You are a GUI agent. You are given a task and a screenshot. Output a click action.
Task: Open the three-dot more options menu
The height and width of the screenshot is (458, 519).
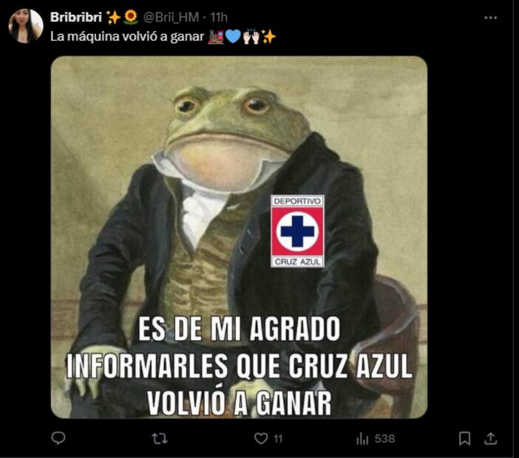coord(490,18)
